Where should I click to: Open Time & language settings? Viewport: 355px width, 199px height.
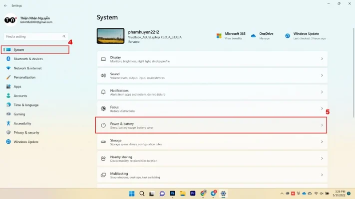click(x=25, y=105)
